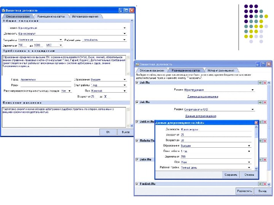Toggle Job.Ru checkbox above Секретариат и АХО section
This screenshot has height=205, width=274.
click(137, 102)
